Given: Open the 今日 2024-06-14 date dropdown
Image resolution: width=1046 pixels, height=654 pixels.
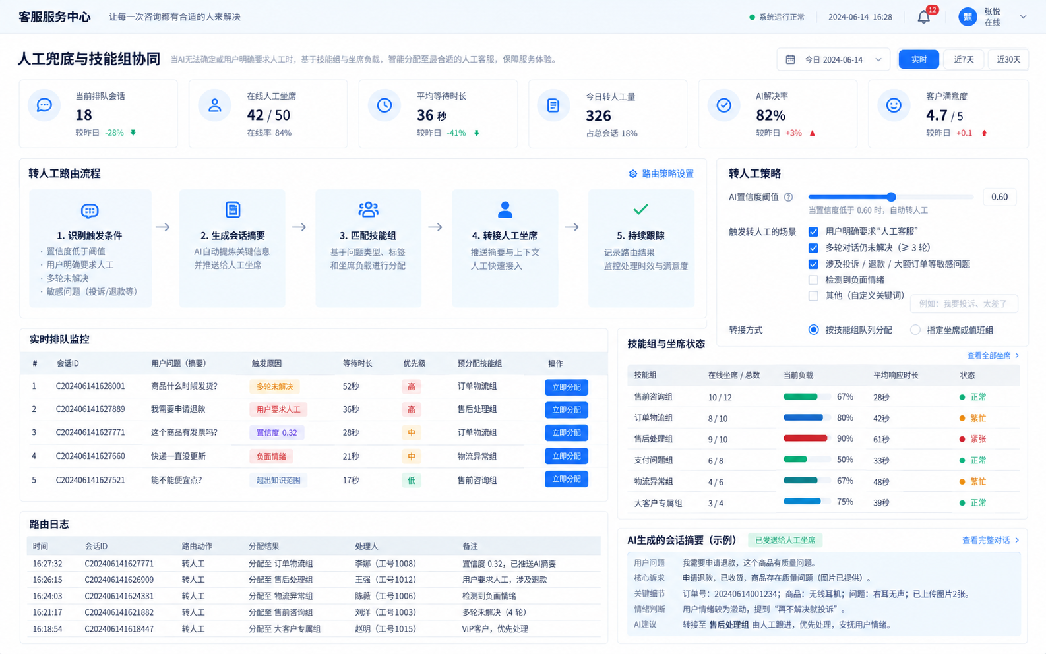Looking at the screenshot, I should tap(834, 59).
